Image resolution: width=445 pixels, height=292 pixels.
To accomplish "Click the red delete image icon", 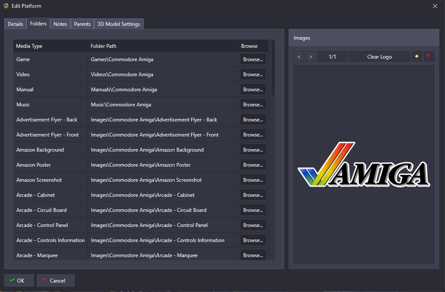I will click(429, 56).
